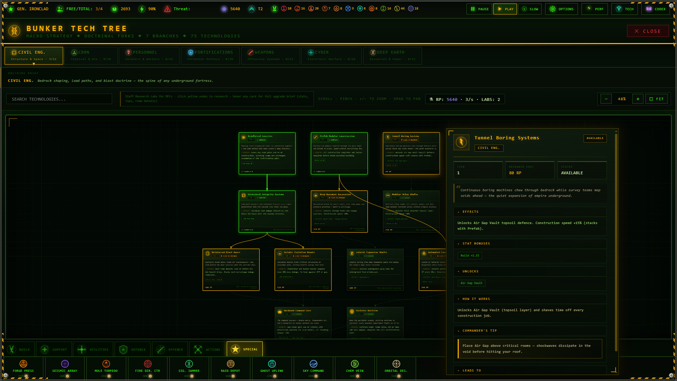Open the Cyber branch tab
Viewport: 677px width, 381px height.
331,55
